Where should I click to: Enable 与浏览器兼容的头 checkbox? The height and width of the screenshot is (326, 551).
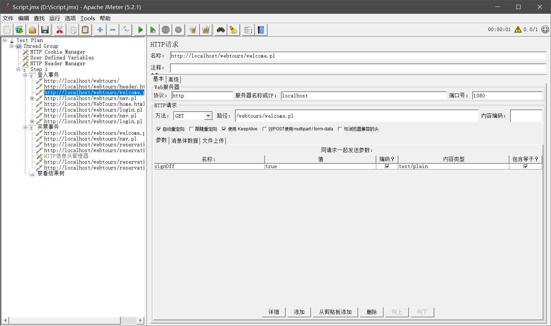point(340,129)
